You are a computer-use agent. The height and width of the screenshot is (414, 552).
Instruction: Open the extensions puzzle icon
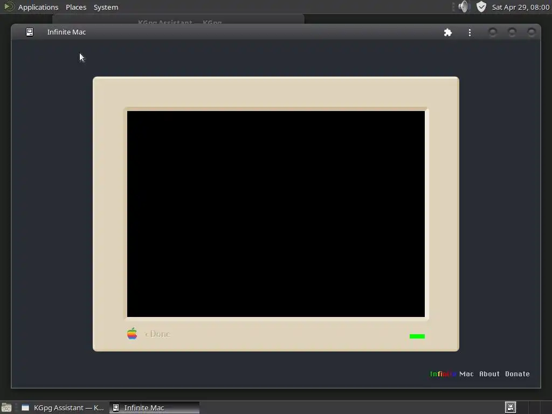(448, 32)
